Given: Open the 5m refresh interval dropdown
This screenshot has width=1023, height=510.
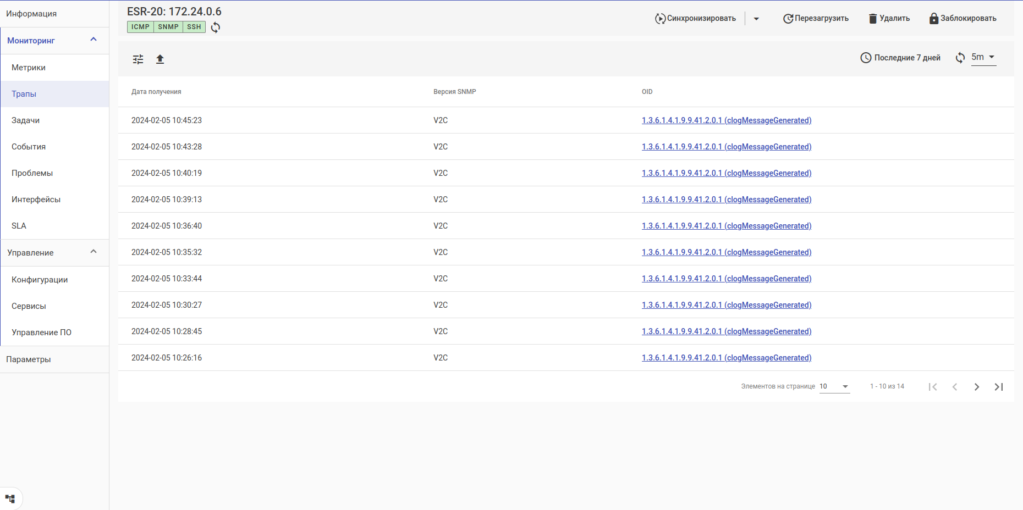Looking at the screenshot, I should 983,57.
